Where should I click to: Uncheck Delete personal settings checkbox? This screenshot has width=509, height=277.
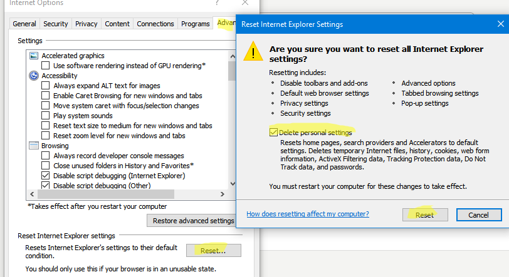coord(273,132)
